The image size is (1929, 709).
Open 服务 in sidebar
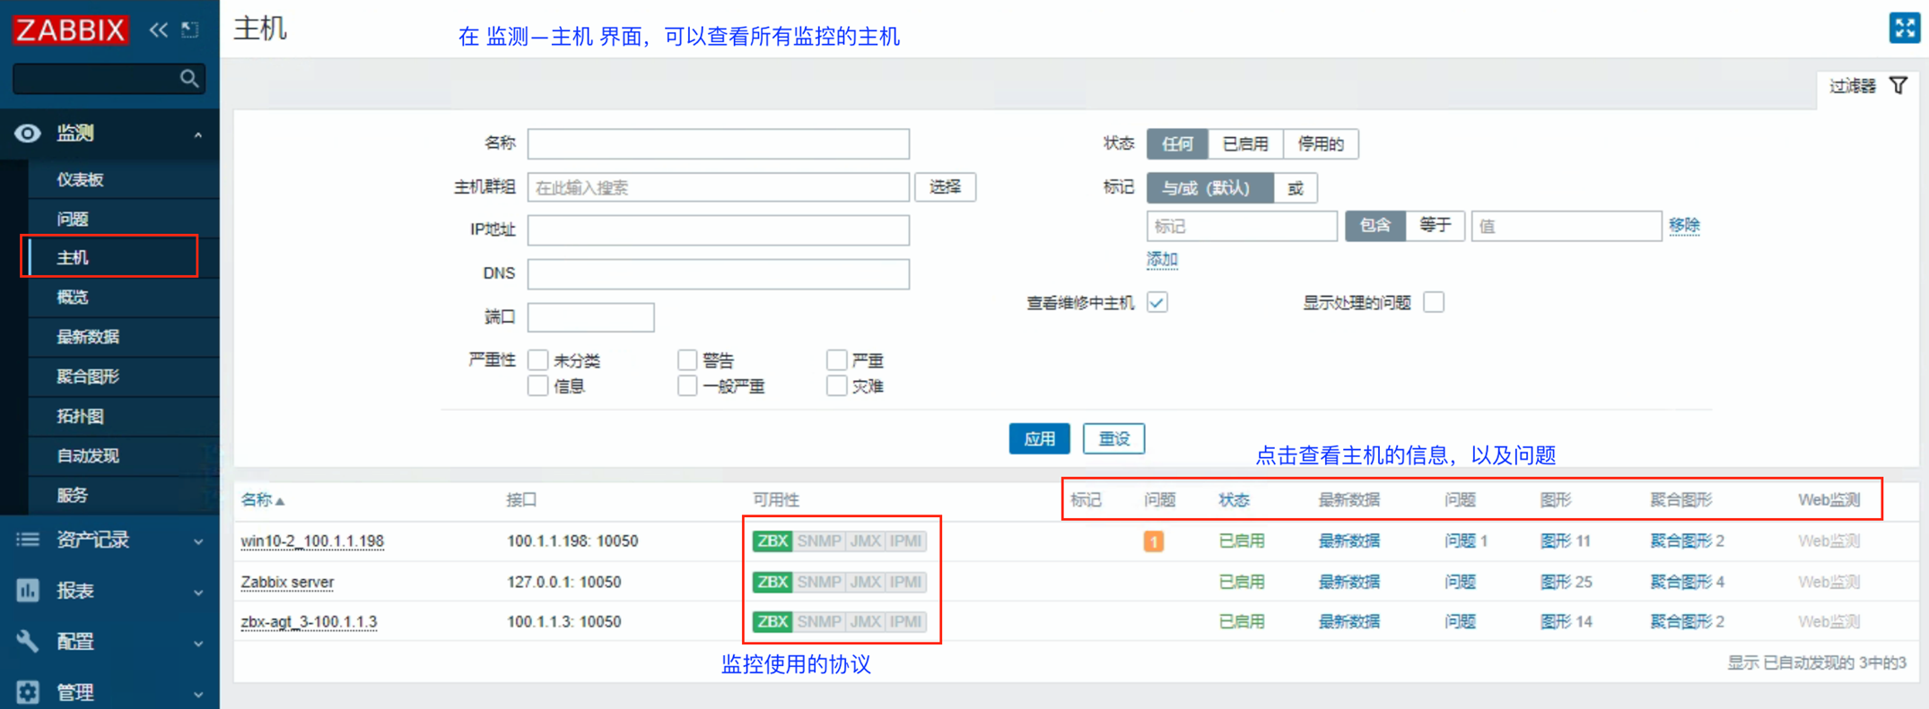[73, 495]
